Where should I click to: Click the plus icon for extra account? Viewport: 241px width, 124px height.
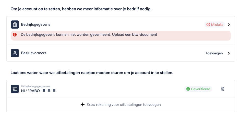tap(82, 105)
